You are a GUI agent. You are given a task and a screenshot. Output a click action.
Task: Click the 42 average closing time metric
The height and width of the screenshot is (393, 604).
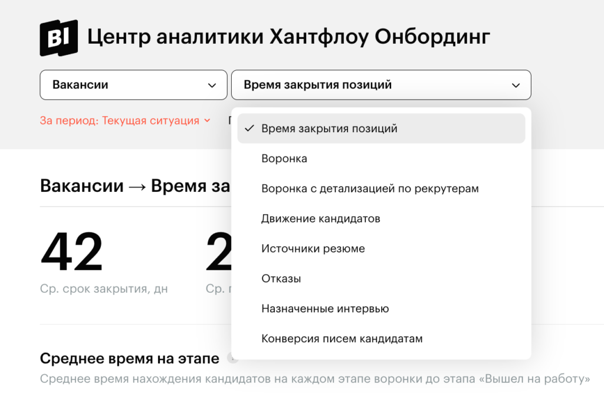coord(71,252)
